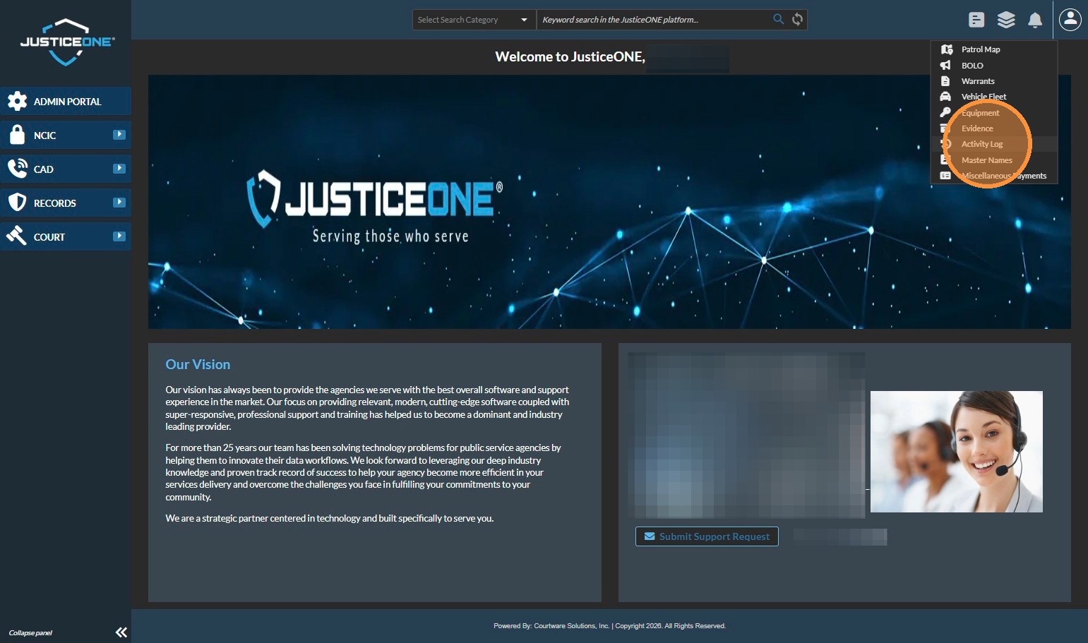1088x643 pixels.
Task: Click the Warrants document icon
Action: coord(945,81)
